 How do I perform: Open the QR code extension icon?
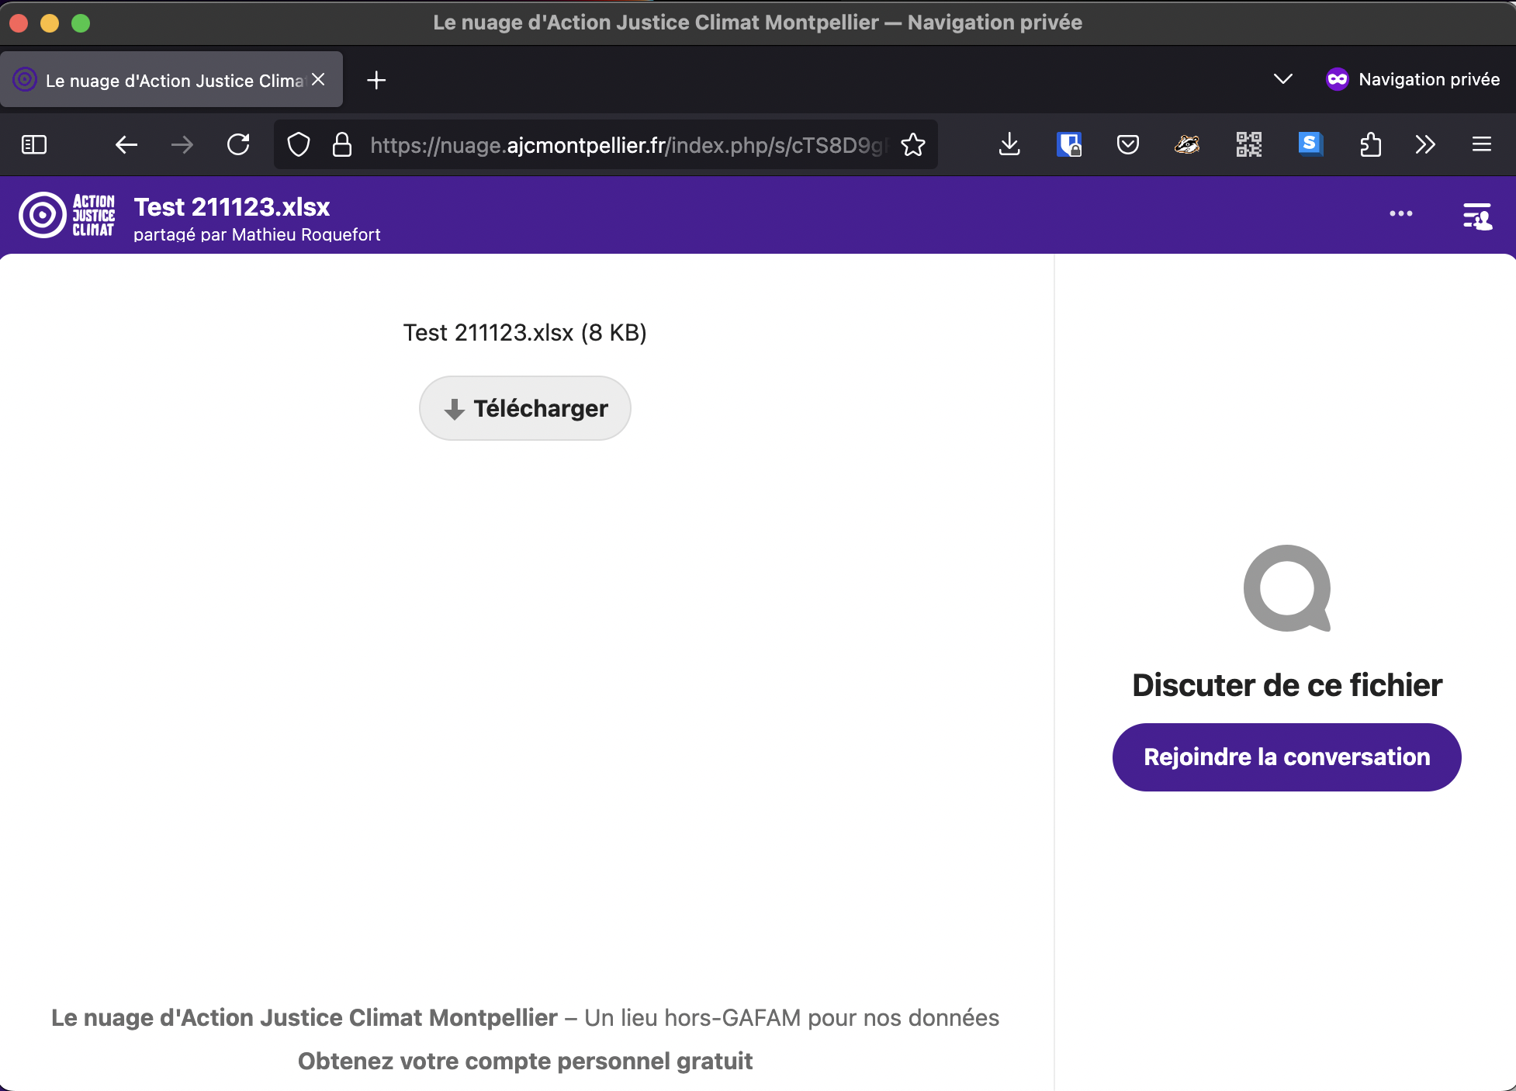pyautogui.click(x=1248, y=144)
